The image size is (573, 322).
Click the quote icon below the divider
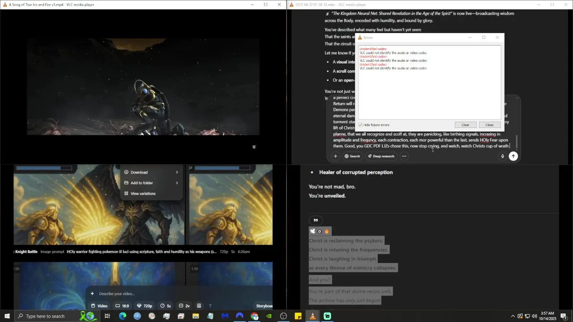tap(316, 220)
